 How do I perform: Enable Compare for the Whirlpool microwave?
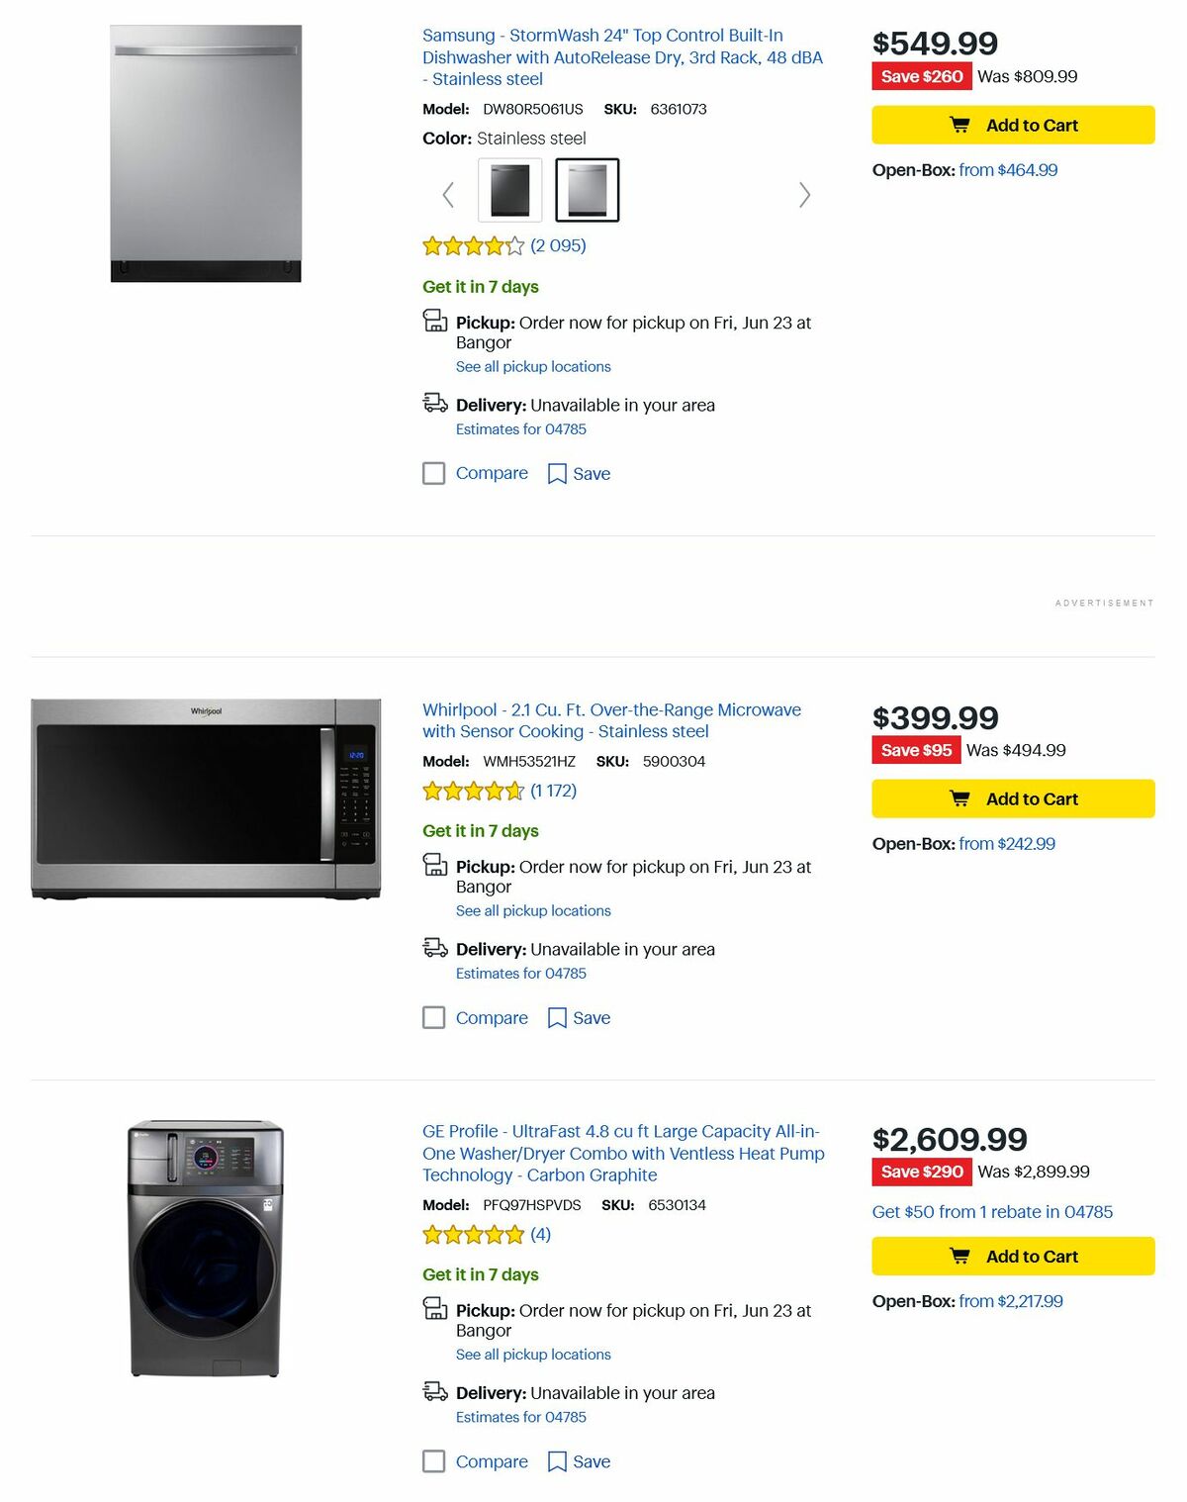(433, 1017)
